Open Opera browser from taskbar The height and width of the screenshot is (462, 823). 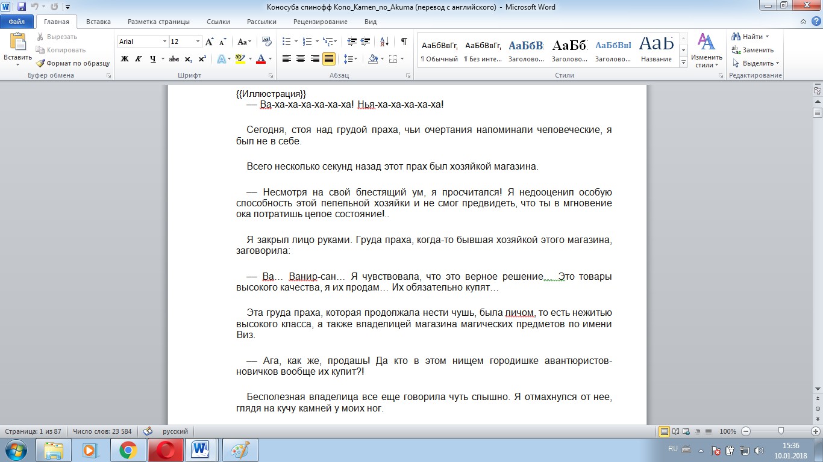pyautogui.click(x=165, y=450)
